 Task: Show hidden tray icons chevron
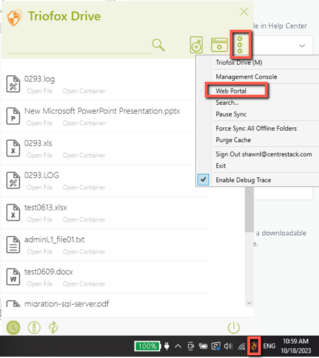(x=178, y=346)
